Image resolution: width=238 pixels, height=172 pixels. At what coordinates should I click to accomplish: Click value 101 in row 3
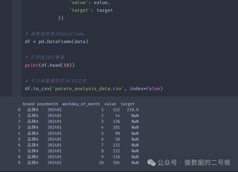point(116,127)
